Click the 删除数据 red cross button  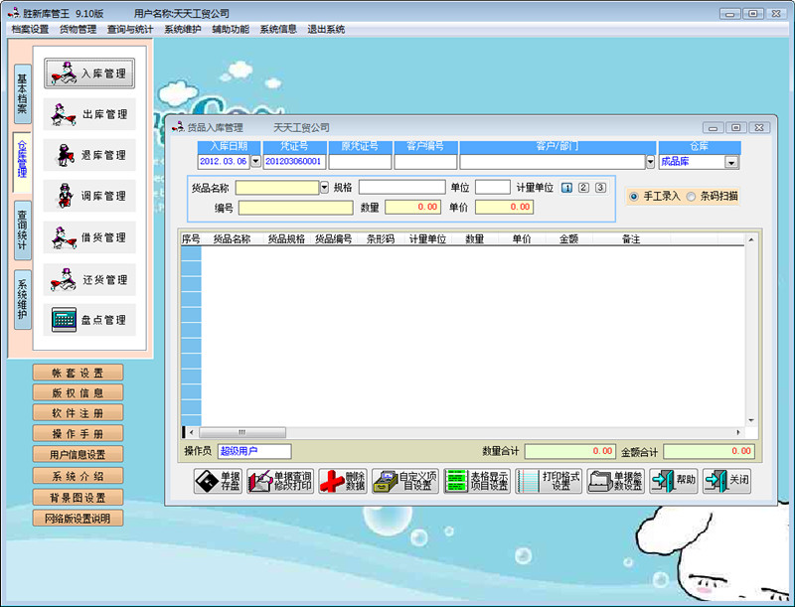[344, 481]
